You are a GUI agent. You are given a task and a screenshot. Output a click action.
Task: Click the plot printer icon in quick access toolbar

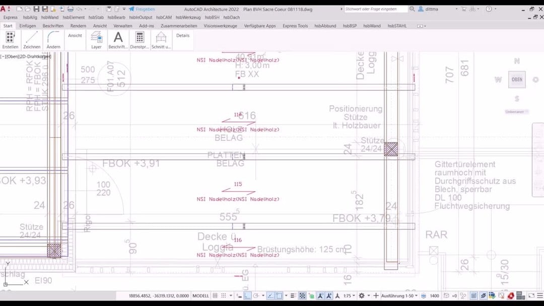click(71, 9)
